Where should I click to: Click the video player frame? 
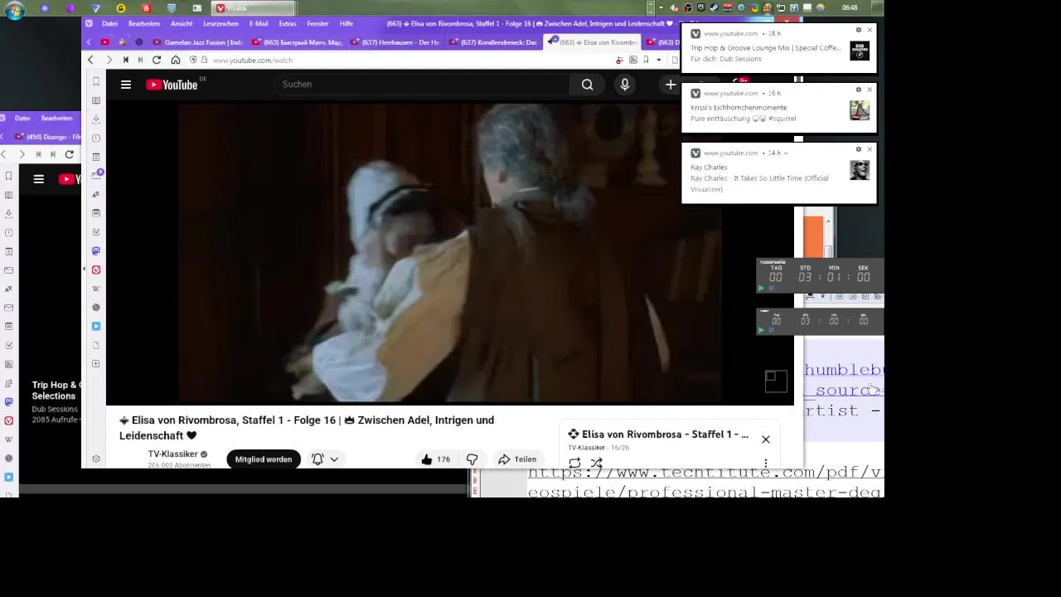[449, 254]
